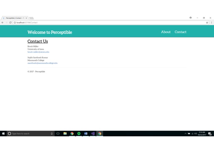The width and height of the screenshot is (214, 152).
Task: Select the Perceptible | Contact tab
Action: [15, 18]
